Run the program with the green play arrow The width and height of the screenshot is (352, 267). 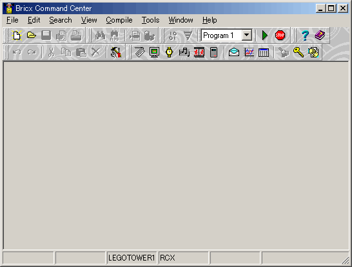265,35
